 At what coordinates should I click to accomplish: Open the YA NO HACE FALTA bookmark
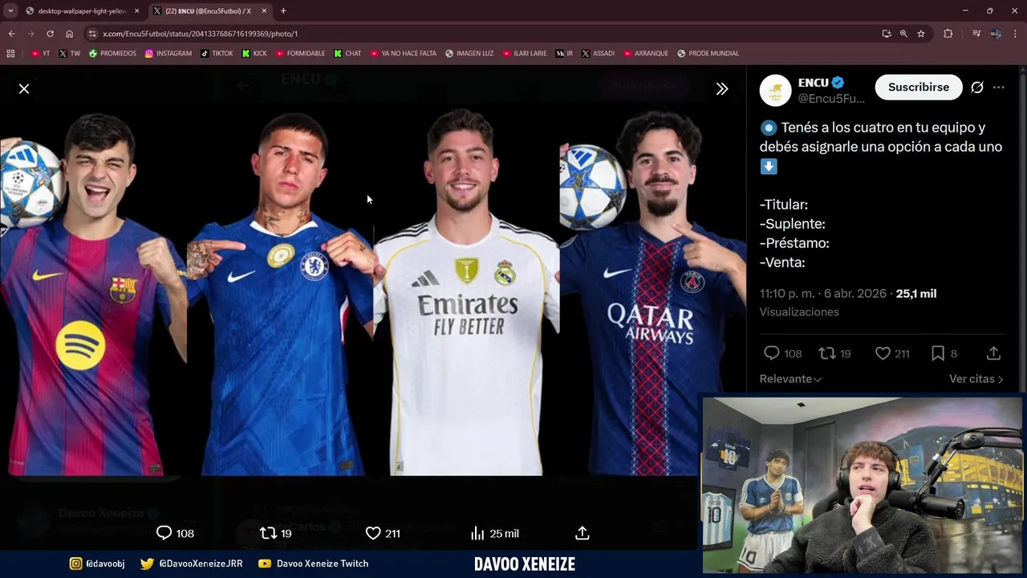tap(403, 54)
